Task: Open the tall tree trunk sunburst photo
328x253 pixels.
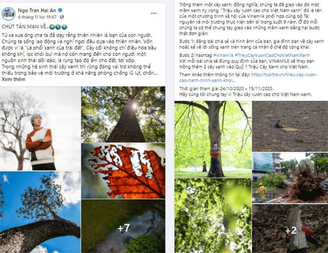Action: click(x=123, y=115)
